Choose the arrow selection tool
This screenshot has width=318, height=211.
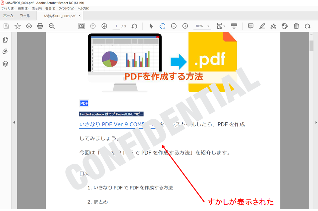[151, 26]
